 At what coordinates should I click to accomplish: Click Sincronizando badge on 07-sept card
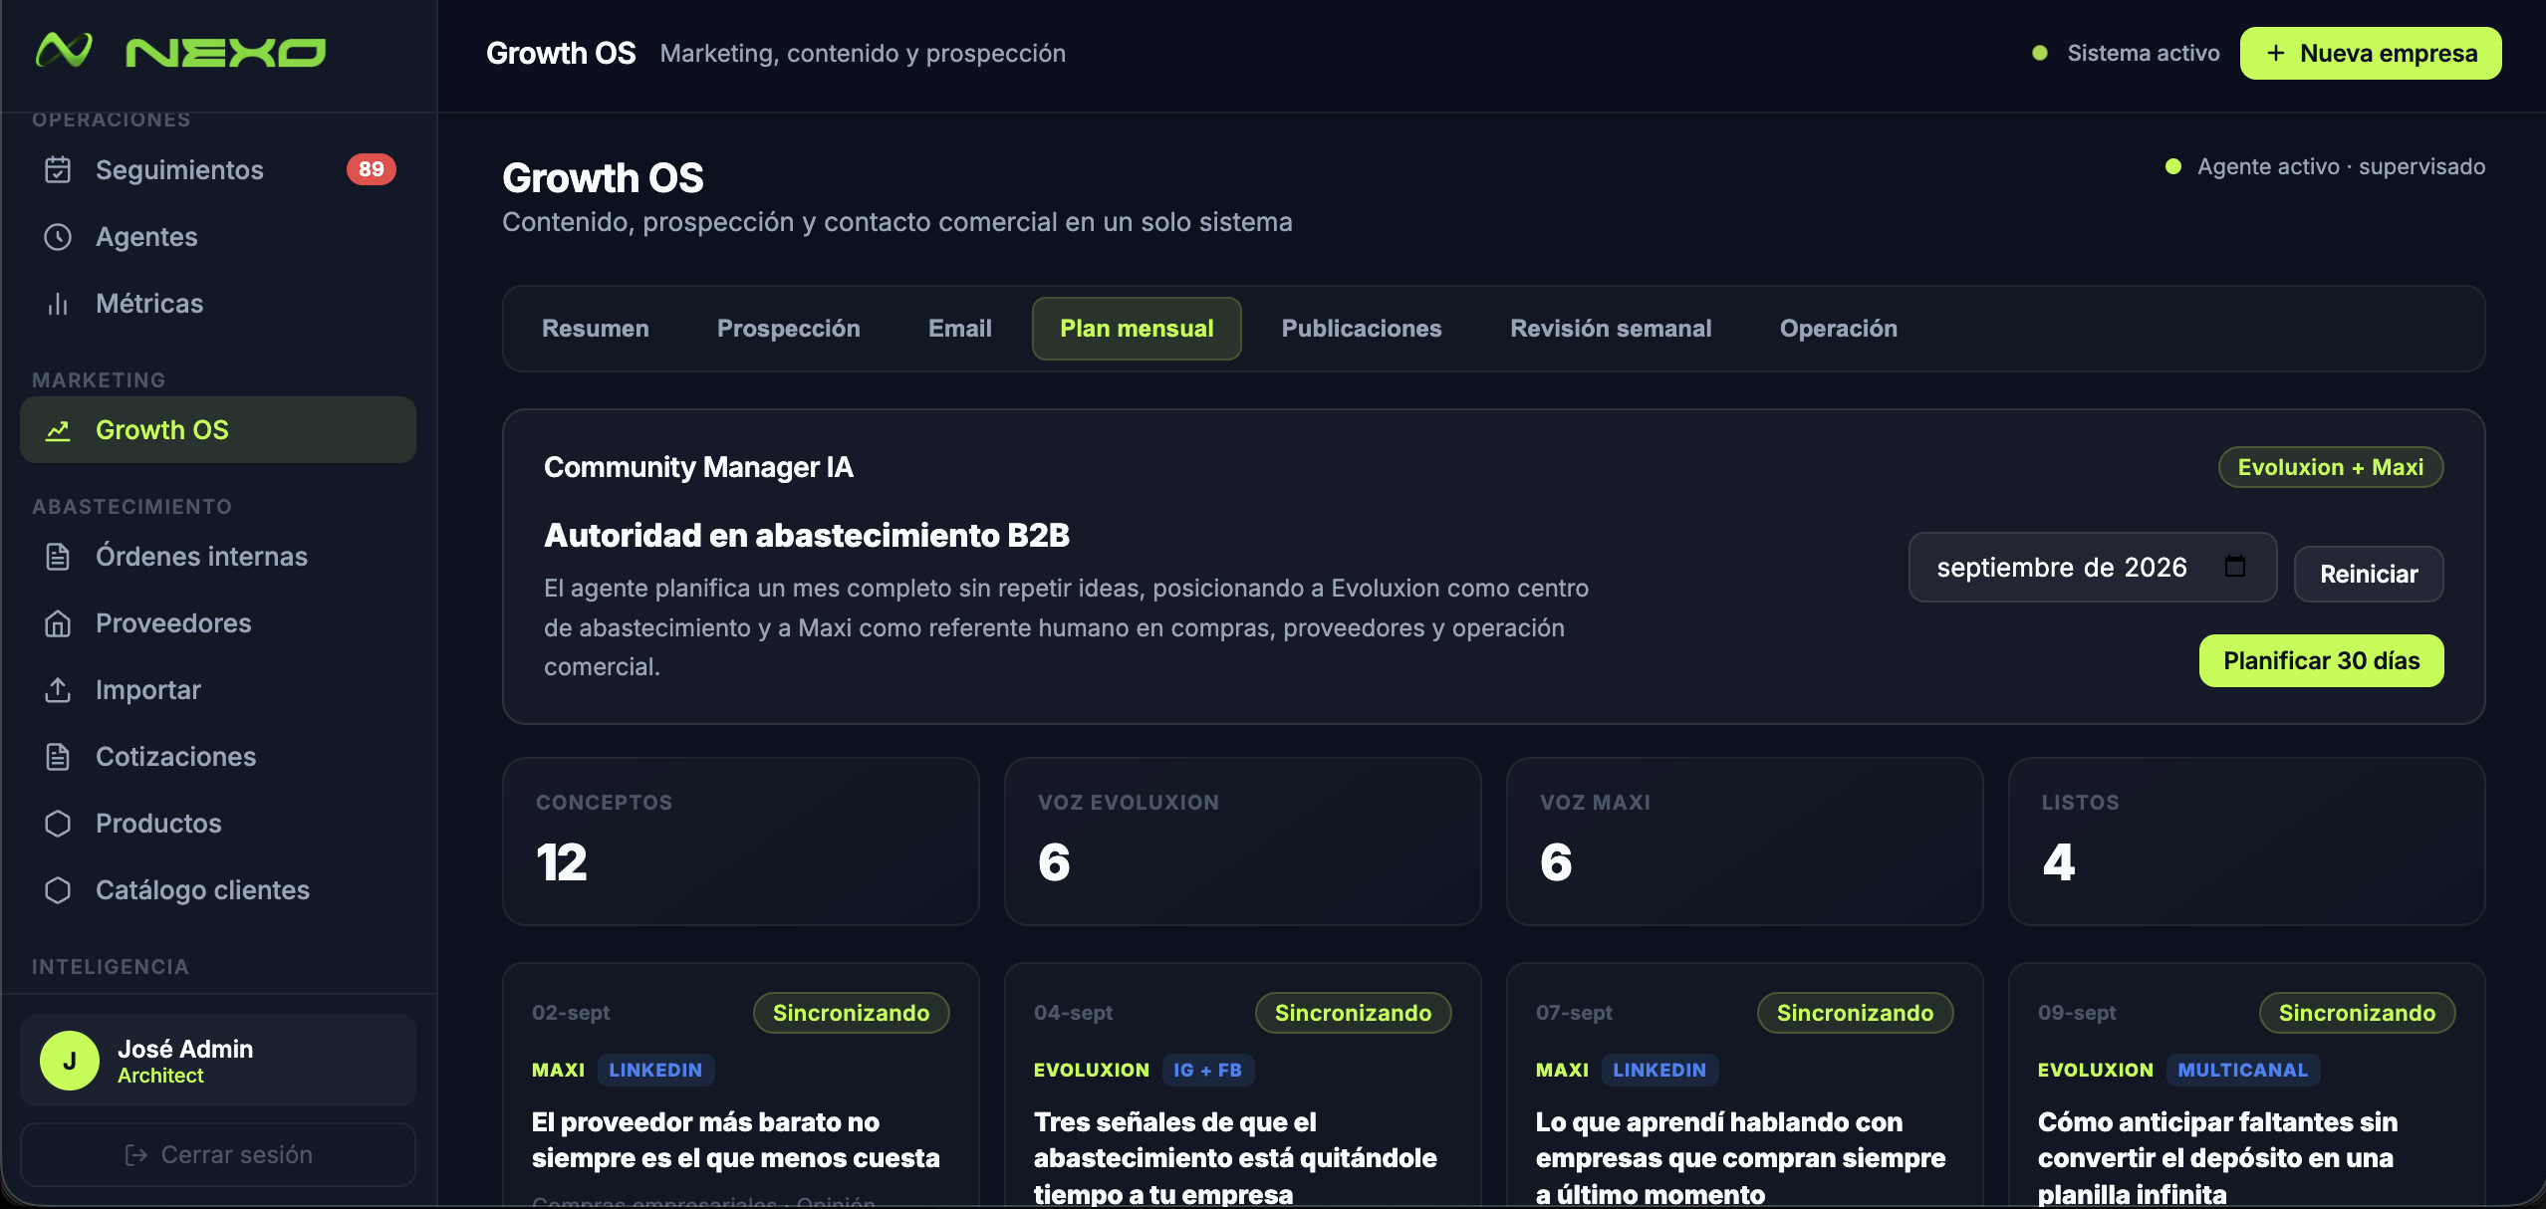(x=1856, y=1013)
